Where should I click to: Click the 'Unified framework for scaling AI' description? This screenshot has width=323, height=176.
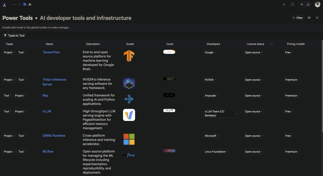point(99,100)
